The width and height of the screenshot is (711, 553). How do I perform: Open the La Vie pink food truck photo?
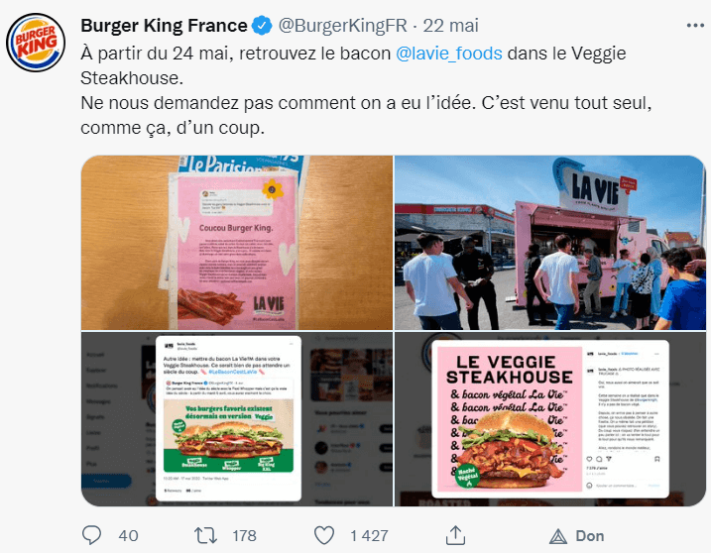pos(550,243)
